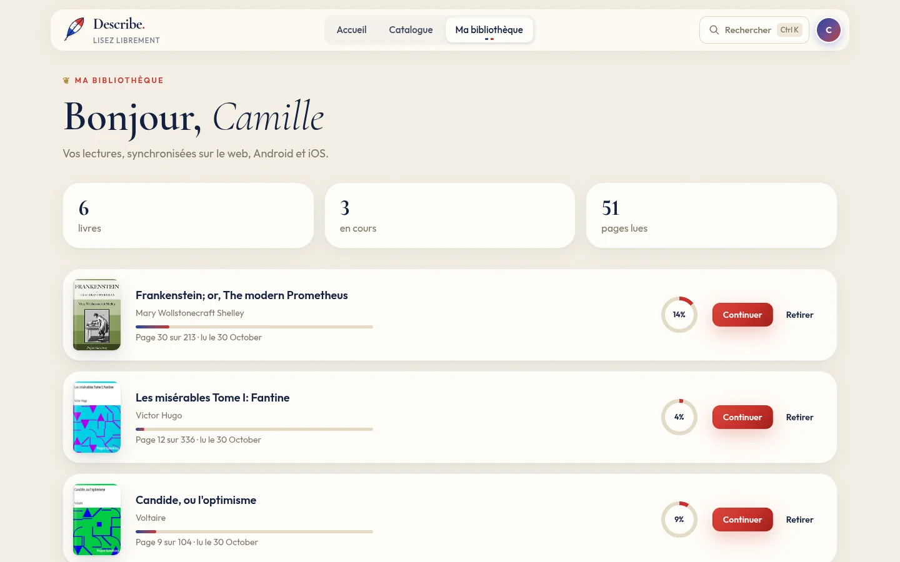Click the '51 pages lues' stat card
This screenshot has width=900, height=562.
point(711,215)
